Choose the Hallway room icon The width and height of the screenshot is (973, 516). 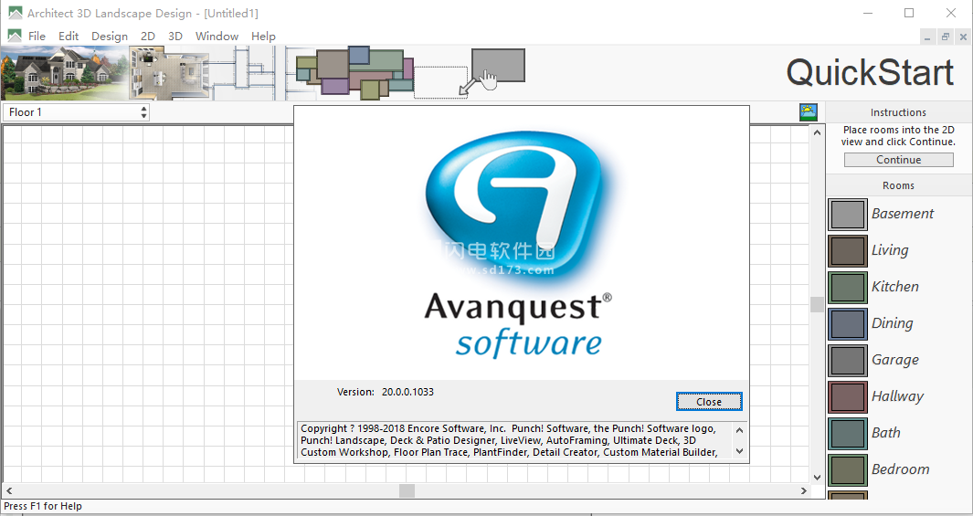click(x=847, y=396)
